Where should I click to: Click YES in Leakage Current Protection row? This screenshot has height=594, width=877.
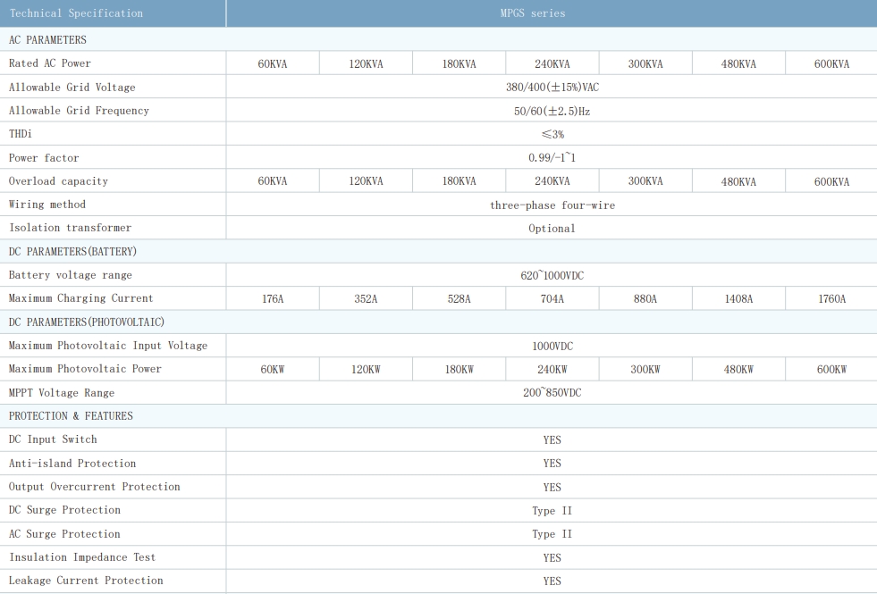coord(552,581)
